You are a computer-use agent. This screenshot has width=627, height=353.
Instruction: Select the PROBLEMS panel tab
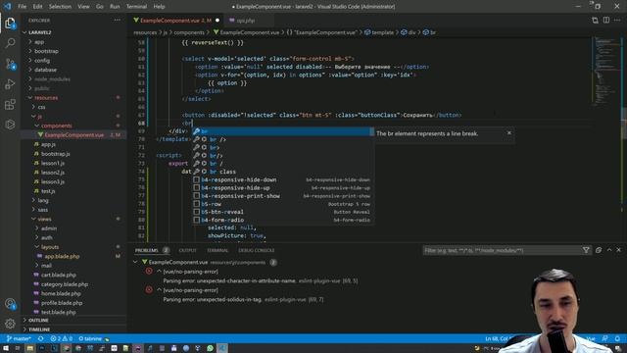[146, 250]
